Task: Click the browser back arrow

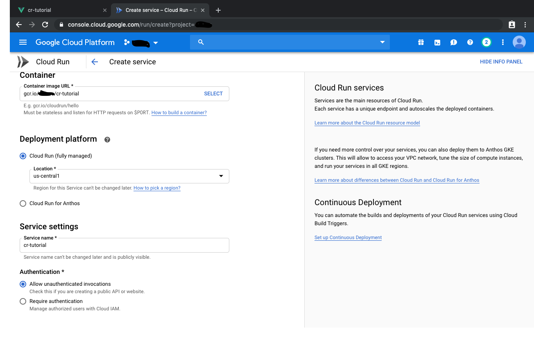Action: pos(18,25)
